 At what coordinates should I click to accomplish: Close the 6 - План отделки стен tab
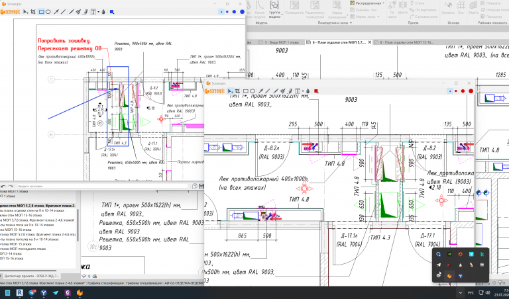coord(369,42)
